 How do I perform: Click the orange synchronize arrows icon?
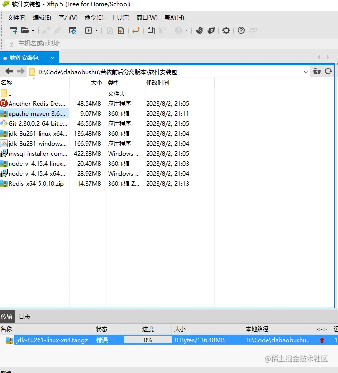click(136, 30)
